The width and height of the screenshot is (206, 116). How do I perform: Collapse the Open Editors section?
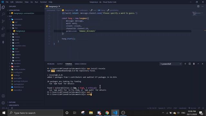[x=14, y=10]
